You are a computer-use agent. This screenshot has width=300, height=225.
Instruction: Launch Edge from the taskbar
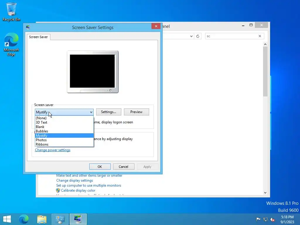[24, 219]
